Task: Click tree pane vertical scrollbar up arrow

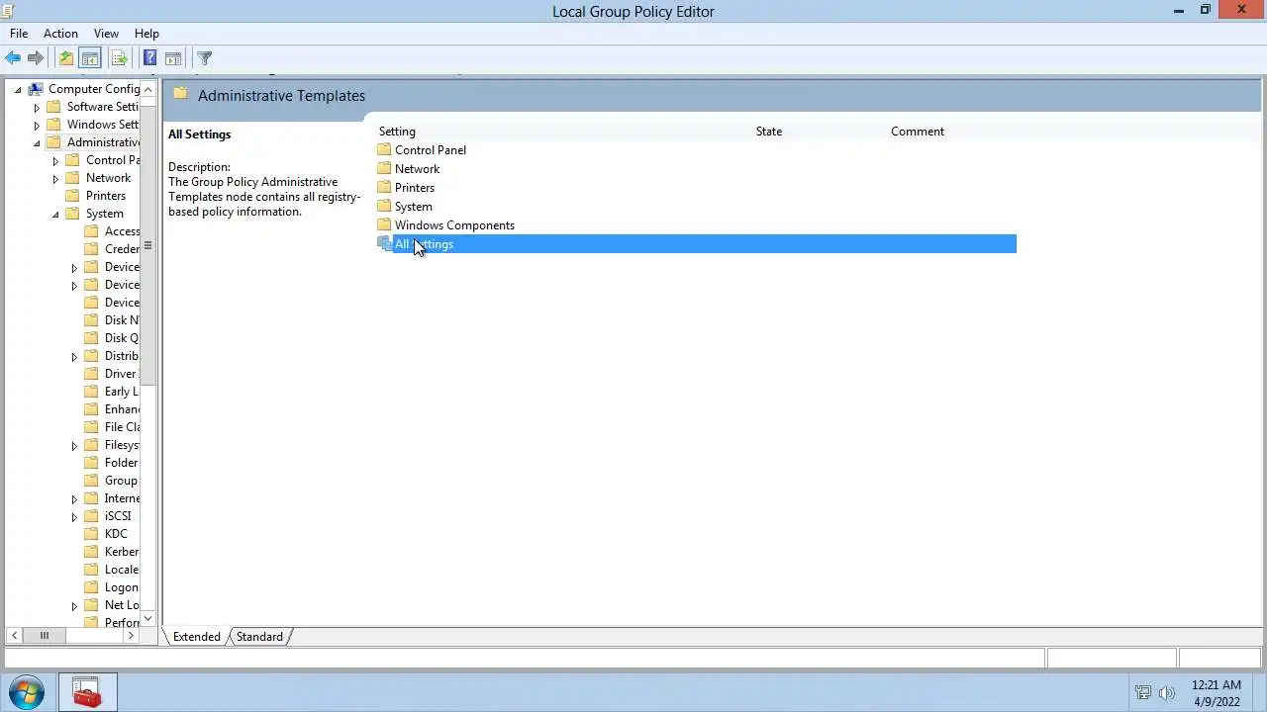Action: click(148, 89)
